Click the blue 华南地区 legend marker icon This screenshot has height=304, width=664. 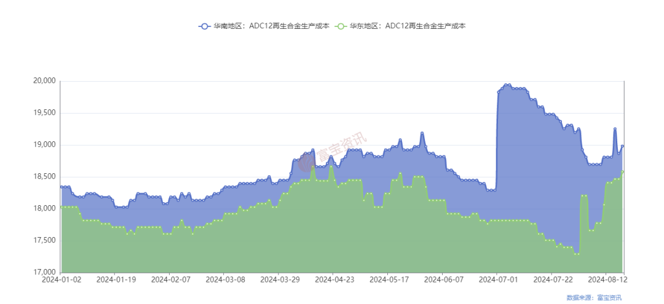[204, 26]
